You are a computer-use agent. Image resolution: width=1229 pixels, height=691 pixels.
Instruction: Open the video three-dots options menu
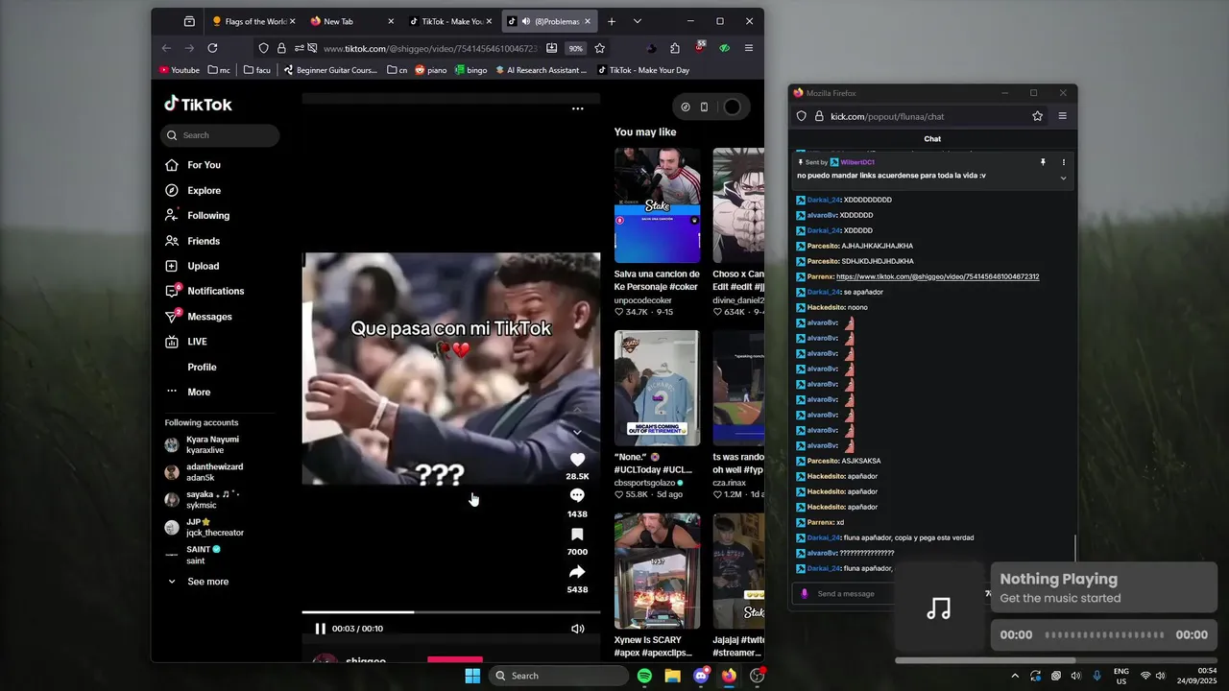pyautogui.click(x=577, y=108)
